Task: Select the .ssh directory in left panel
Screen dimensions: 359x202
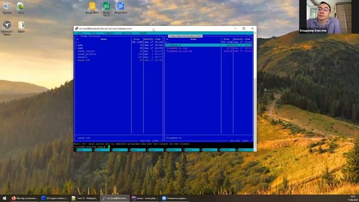Action: coord(119,48)
